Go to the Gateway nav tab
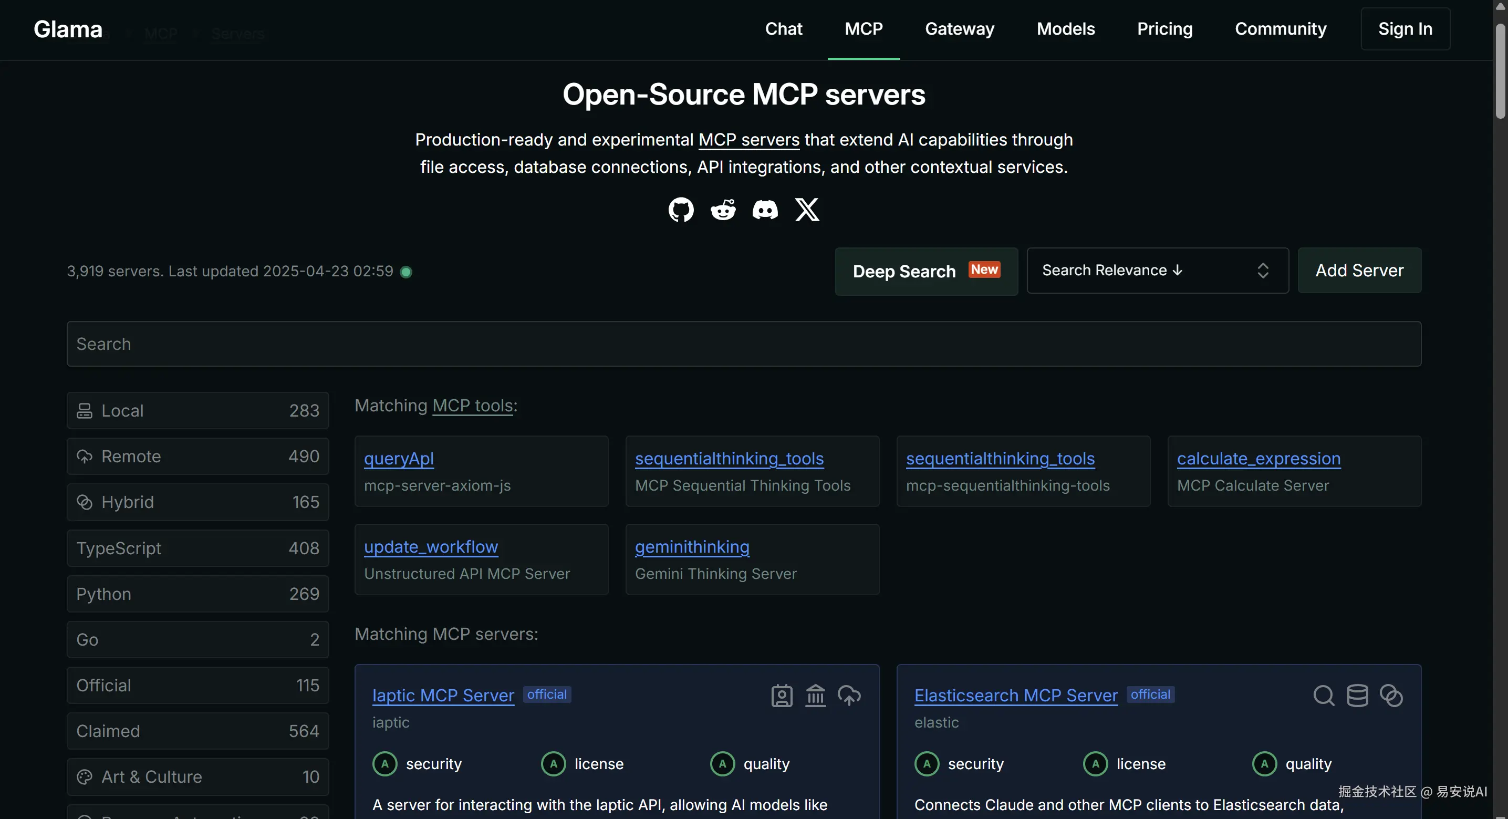This screenshot has height=819, width=1508. [960, 29]
